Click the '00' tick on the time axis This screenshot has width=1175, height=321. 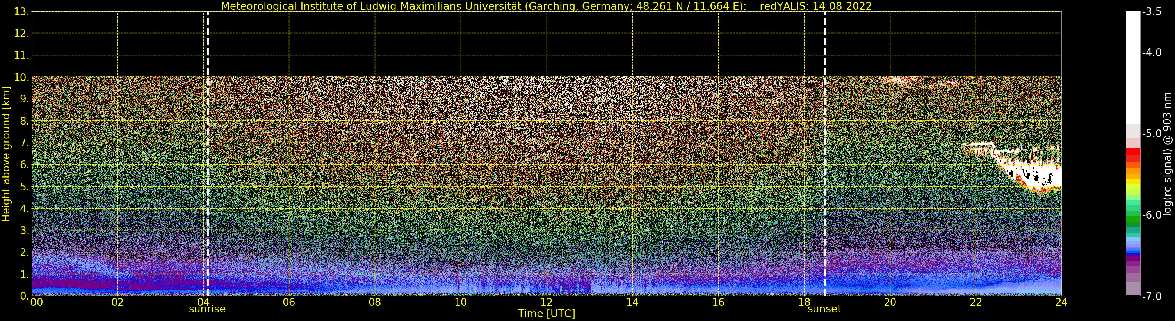[36, 302]
